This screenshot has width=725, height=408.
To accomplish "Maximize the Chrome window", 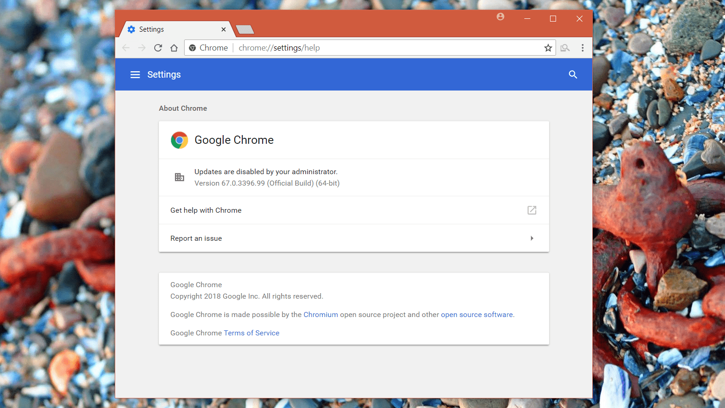I will 553,18.
